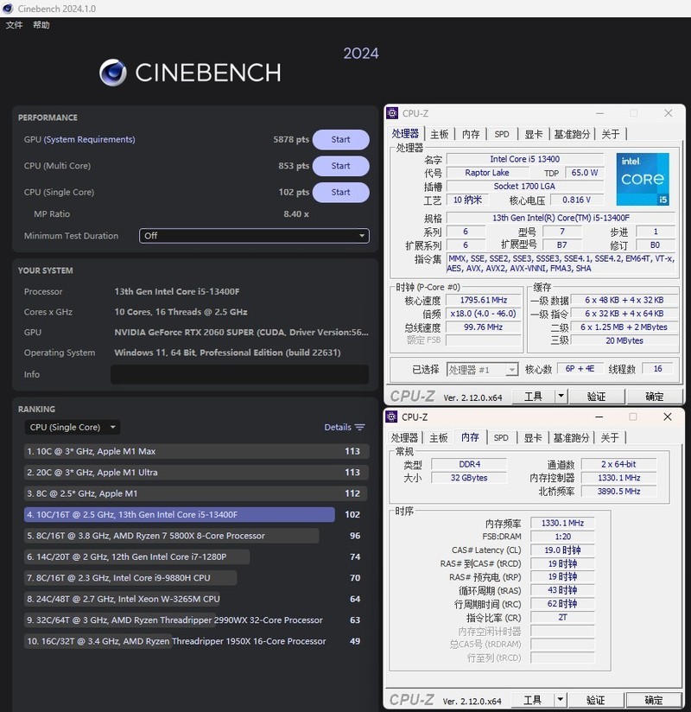
Task: Open the Minimum Test Duration dropdown
Action: click(254, 236)
